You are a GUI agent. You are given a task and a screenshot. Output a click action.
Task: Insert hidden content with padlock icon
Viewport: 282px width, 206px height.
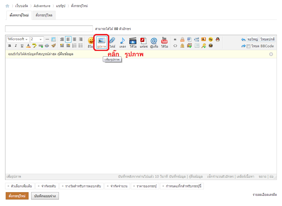(x=182, y=46)
